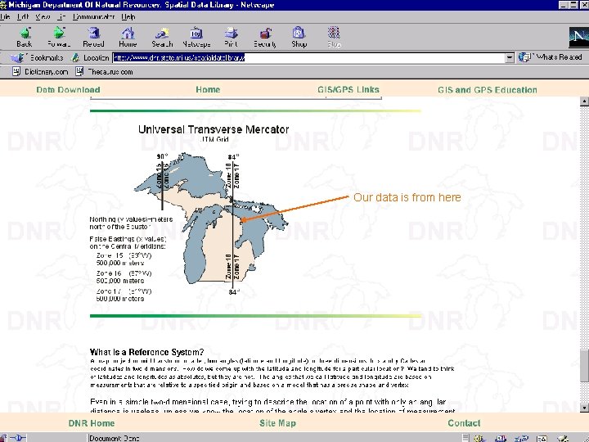
Task: Open the Edit menu
Action: (23, 16)
